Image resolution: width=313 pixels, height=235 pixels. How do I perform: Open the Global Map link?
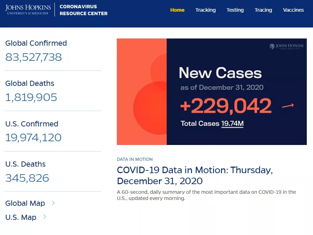point(25,203)
